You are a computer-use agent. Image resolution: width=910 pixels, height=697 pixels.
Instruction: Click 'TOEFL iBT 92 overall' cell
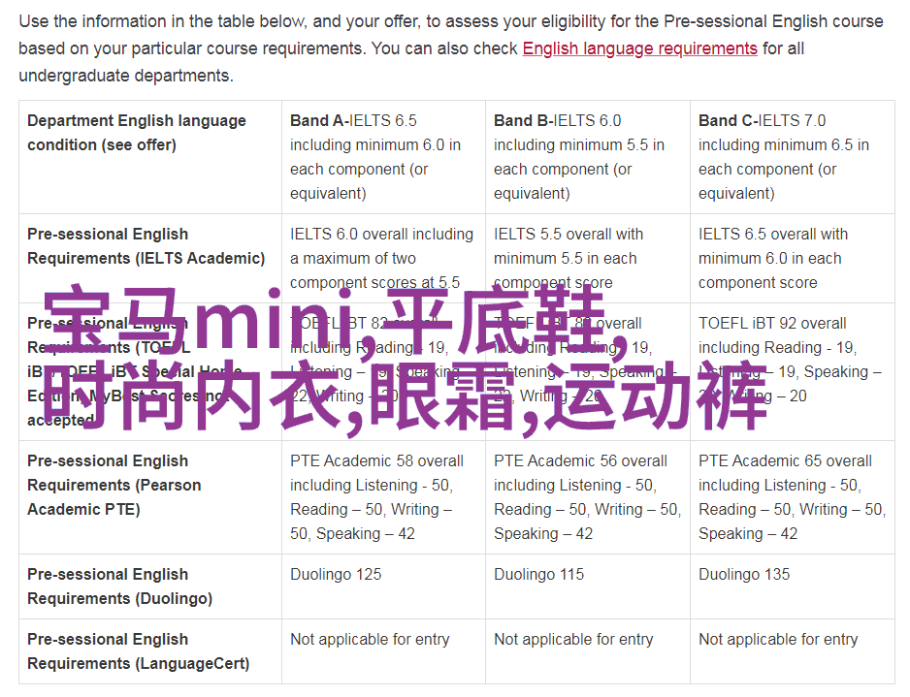pos(793,371)
